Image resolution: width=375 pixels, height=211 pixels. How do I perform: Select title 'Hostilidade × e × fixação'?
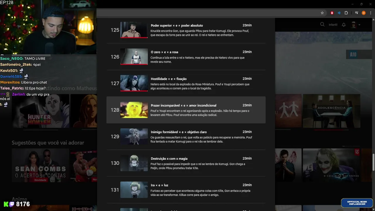tap(168, 79)
